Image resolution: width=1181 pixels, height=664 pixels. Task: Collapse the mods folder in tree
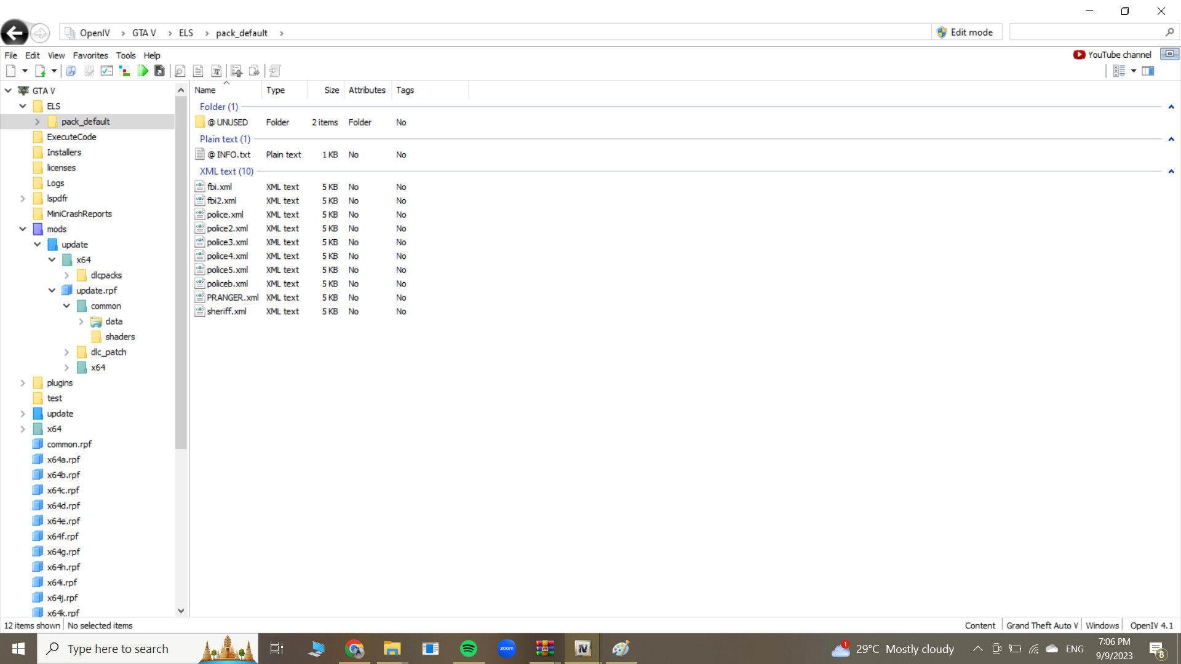coord(23,229)
